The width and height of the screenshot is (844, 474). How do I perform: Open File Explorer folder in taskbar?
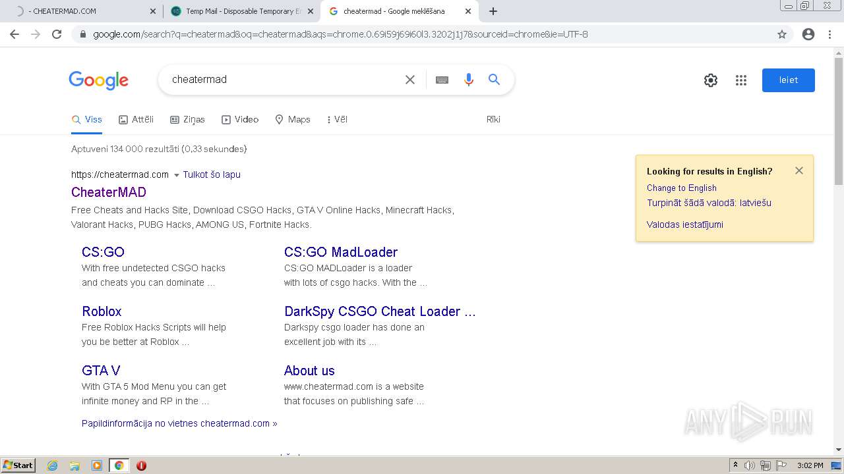point(75,465)
